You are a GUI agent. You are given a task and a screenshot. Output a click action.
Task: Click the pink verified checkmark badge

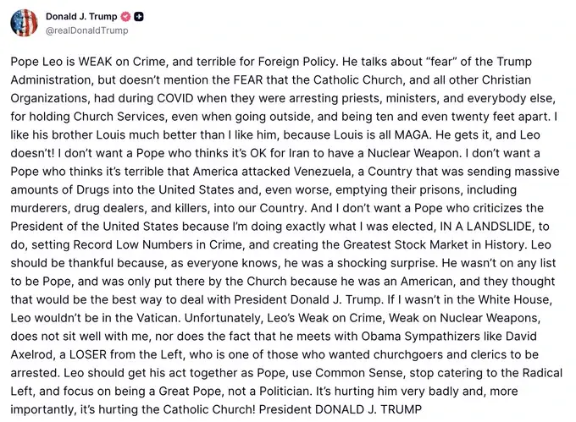click(125, 17)
